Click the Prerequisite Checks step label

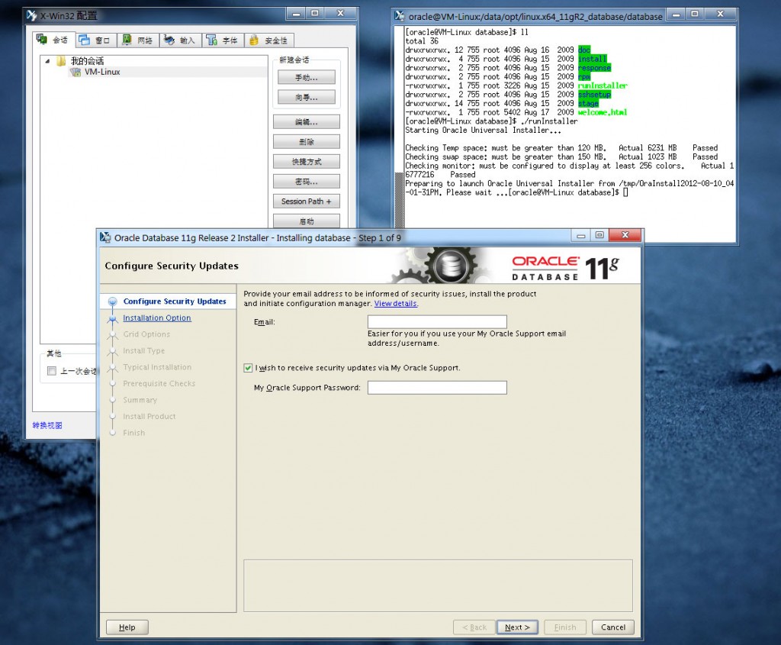pos(159,383)
